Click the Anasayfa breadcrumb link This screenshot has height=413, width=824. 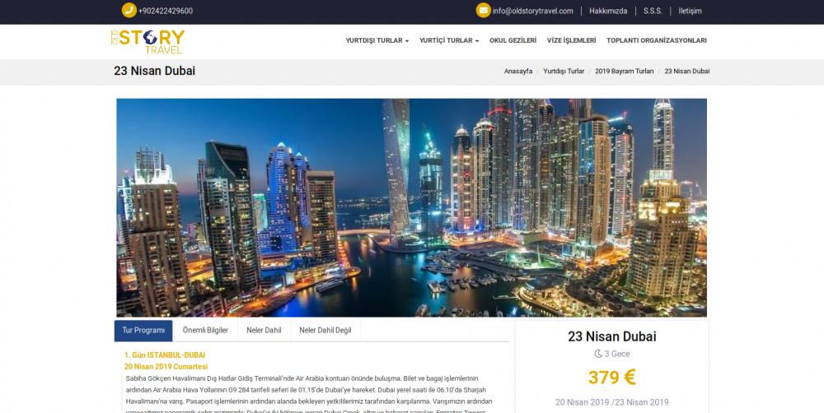click(x=518, y=72)
